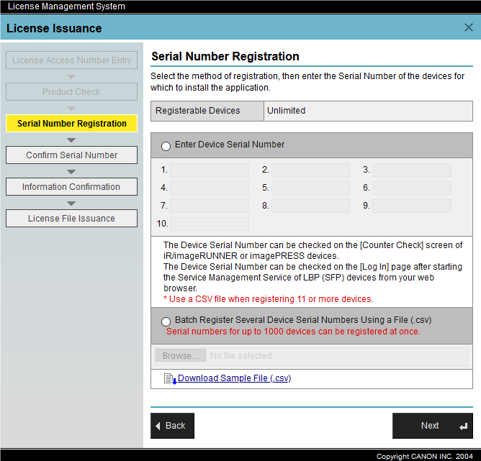This screenshot has height=461, width=481.
Task: Go to Next step
Action: (x=432, y=426)
